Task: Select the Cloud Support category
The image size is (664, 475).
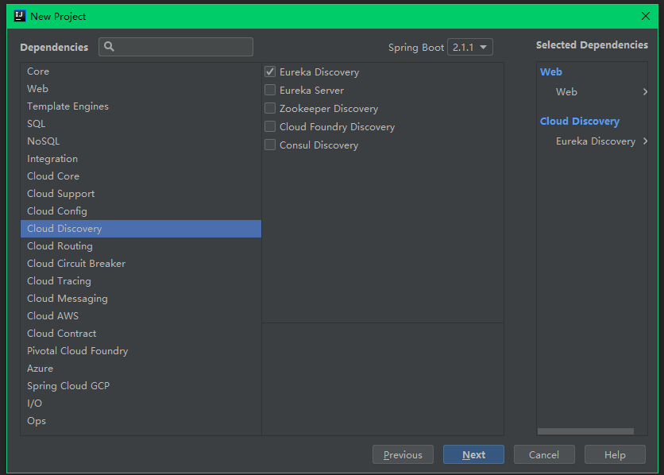Action: point(141,194)
